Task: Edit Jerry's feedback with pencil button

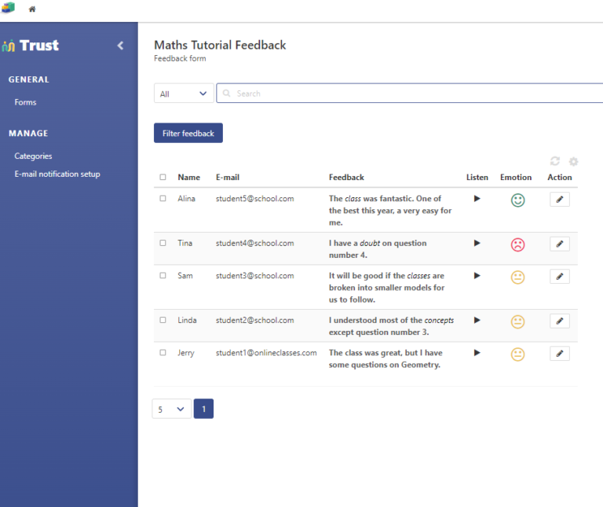Action: (x=560, y=354)
